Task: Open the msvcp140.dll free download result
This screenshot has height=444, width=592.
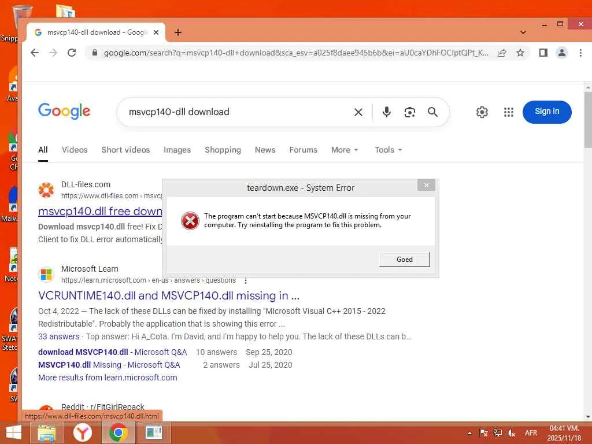Action: click(100, 211)
